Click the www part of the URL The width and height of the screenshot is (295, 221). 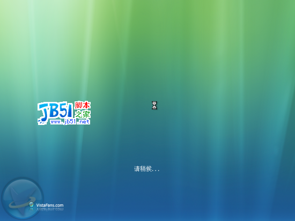click(x=56, y=122)
